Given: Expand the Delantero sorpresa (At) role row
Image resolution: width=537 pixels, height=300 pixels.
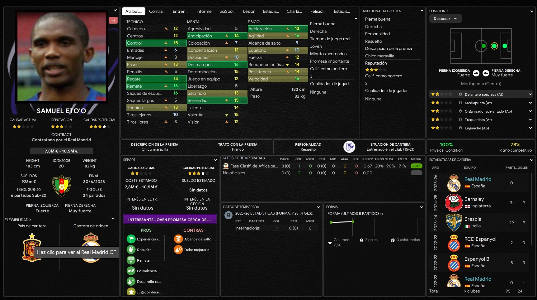Looking at the screenshot, I should point(530,94).
